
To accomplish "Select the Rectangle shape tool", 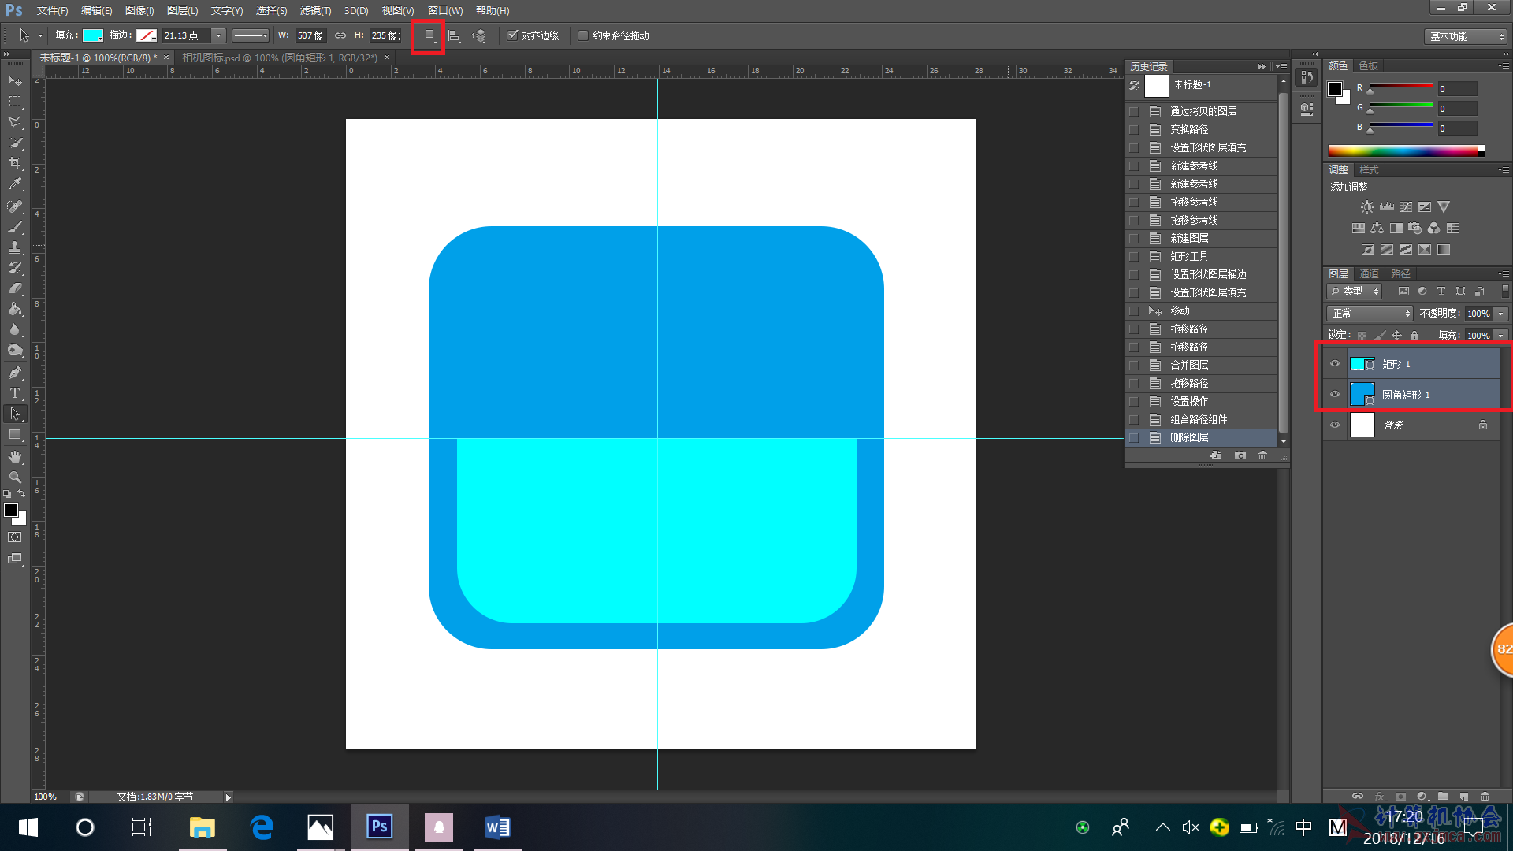I will [15, 435].
